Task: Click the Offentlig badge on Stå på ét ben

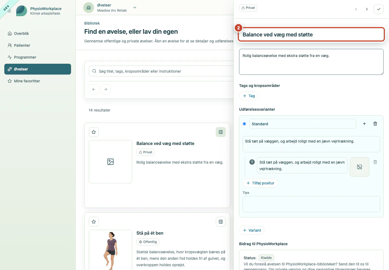Action: coord(148,242)
